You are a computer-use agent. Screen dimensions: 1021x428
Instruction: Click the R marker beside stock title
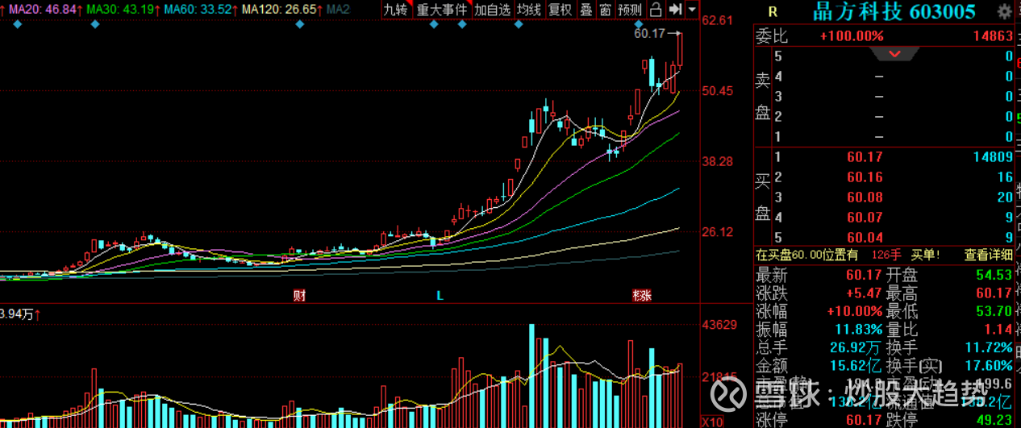coord(773,11)
